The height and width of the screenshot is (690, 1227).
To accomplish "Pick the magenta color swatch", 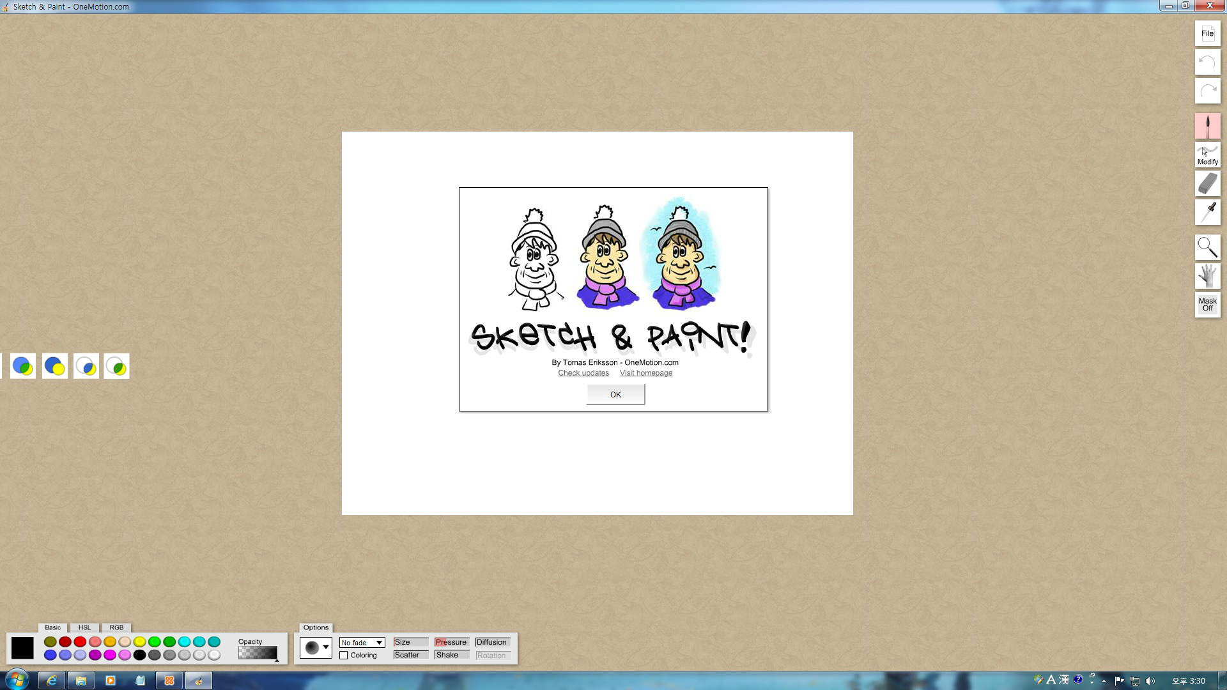I will tap(110, 655).
